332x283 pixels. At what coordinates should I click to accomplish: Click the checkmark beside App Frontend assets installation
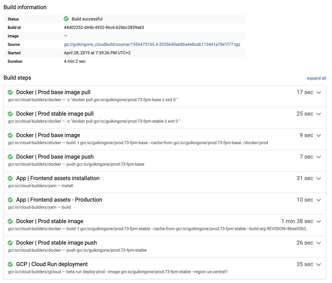[10, 178]
